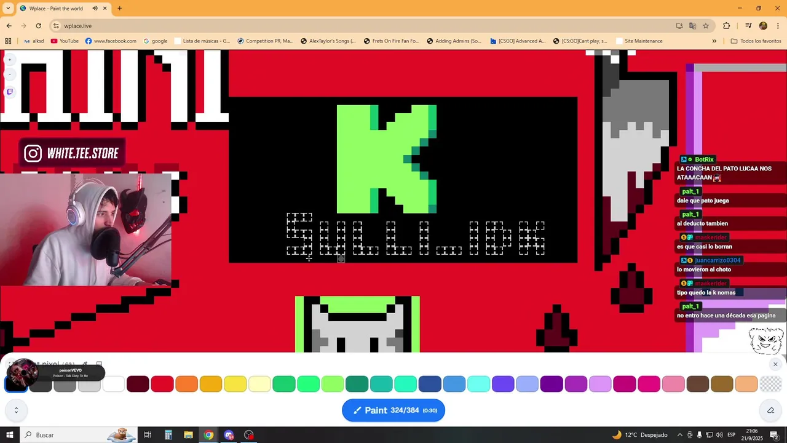
Task: Select the pale yellow color swatch
Action: point(259,384)
